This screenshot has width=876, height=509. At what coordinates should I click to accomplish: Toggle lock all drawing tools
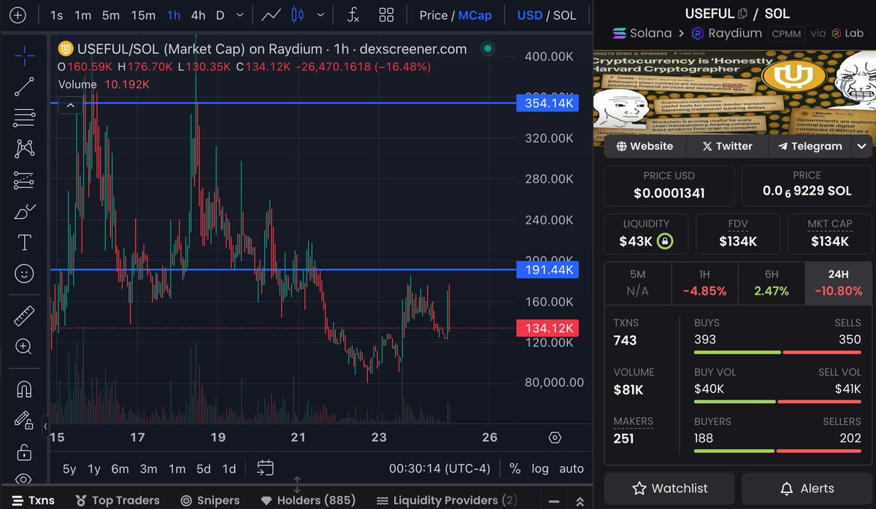pos(24,451)
